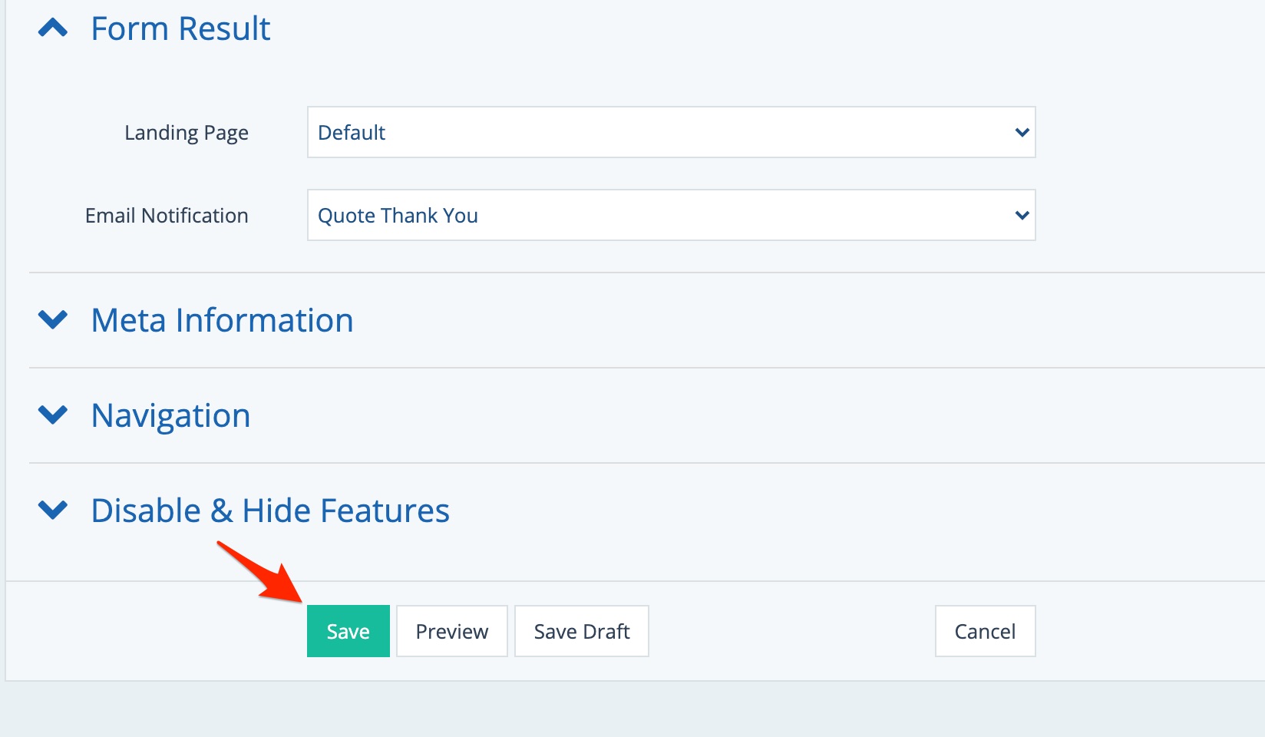
Task: Click the Form Result section heading
Action: (x=180, y=29)
